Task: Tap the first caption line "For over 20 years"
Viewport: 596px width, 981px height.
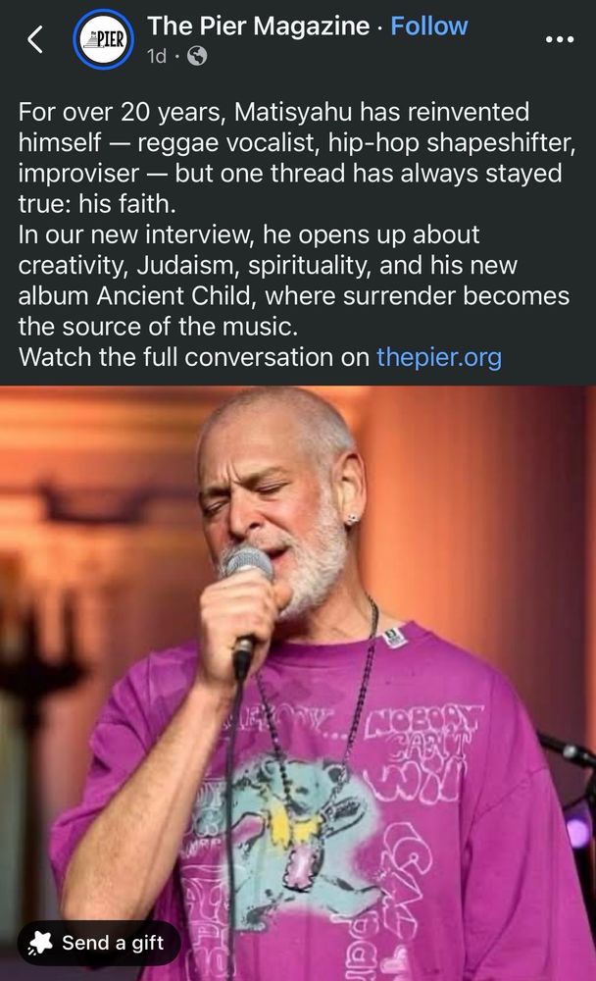Action: 120,112
